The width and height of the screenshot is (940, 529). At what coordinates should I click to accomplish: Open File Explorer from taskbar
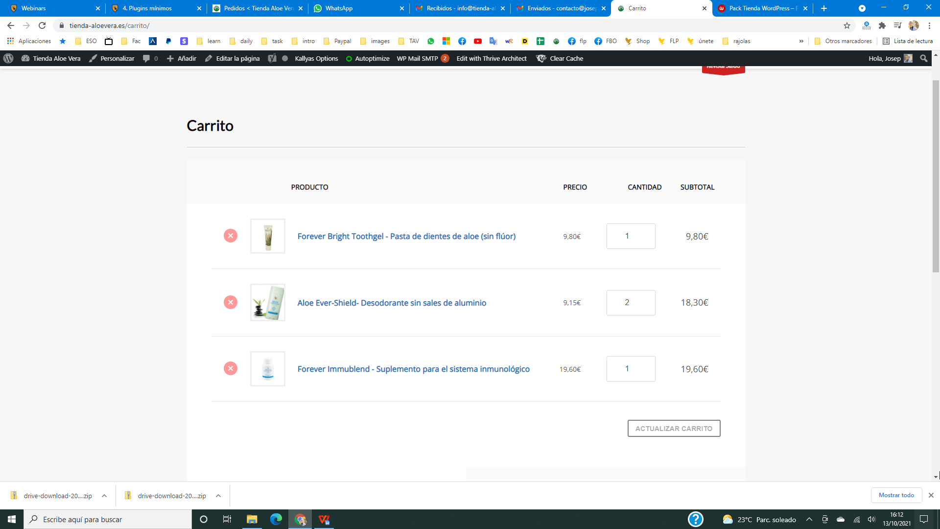coord(252,519)
